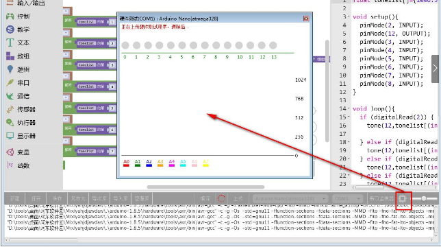Toggle digital pin 0 indicator circle
This screenshot has width=441, height=247.
pyautogui.click(x=125, y=45)
